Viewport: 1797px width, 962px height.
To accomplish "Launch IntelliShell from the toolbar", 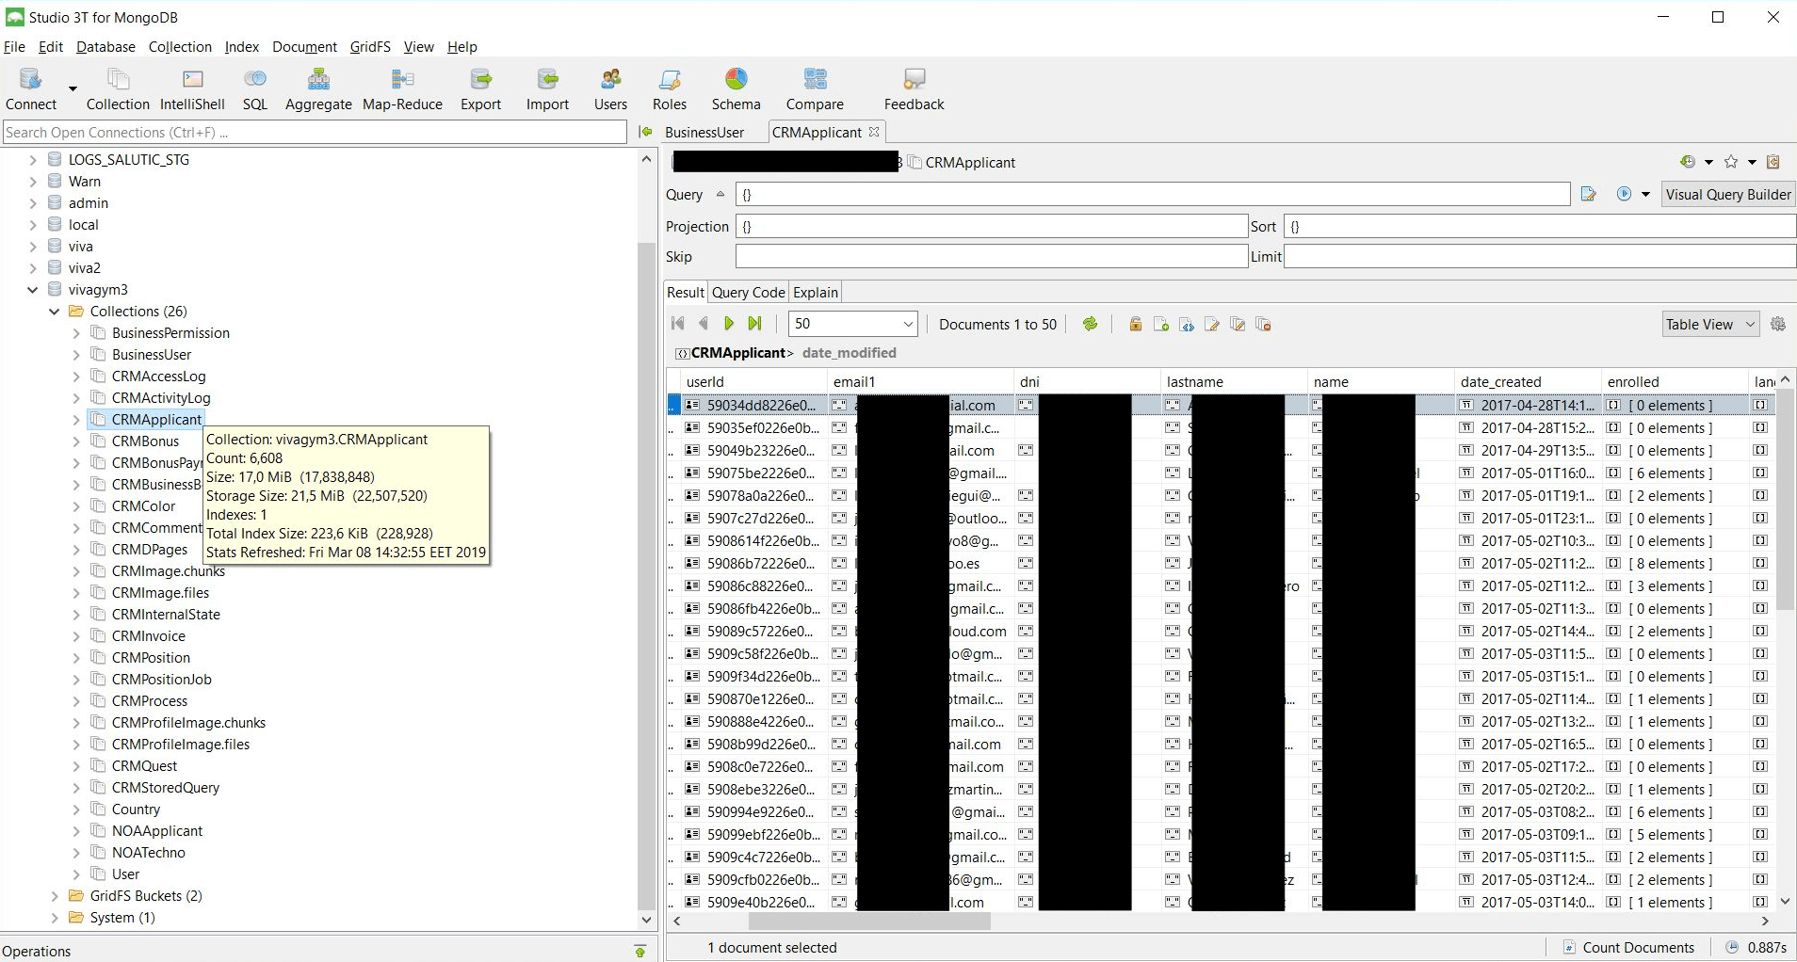I will pyautogui.click(x=192, y=88).
